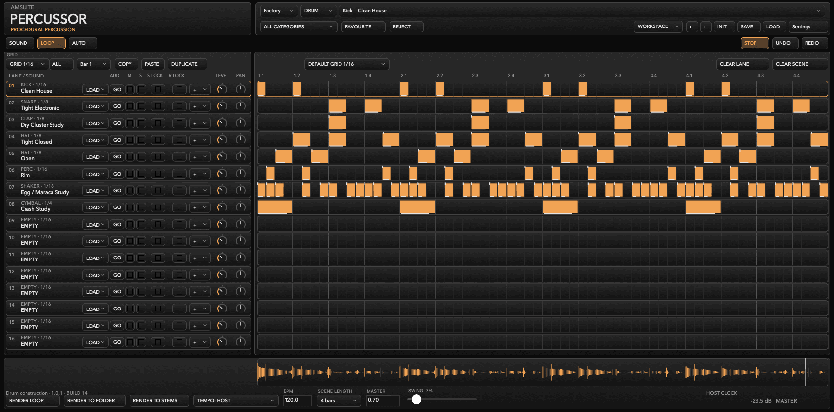This screenshot has width=834, height=412.
Task: Solo the Snare Tight Electronic lane
Action: coord(141,106)
